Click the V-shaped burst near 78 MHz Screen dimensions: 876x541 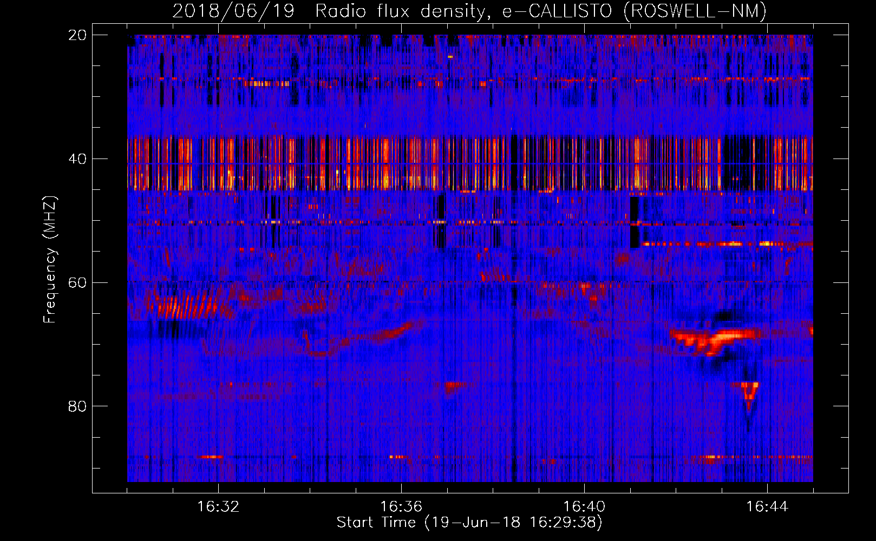(x=749, y=396)
